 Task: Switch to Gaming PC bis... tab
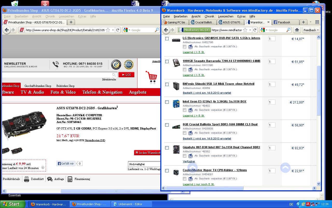click(175, 22)
